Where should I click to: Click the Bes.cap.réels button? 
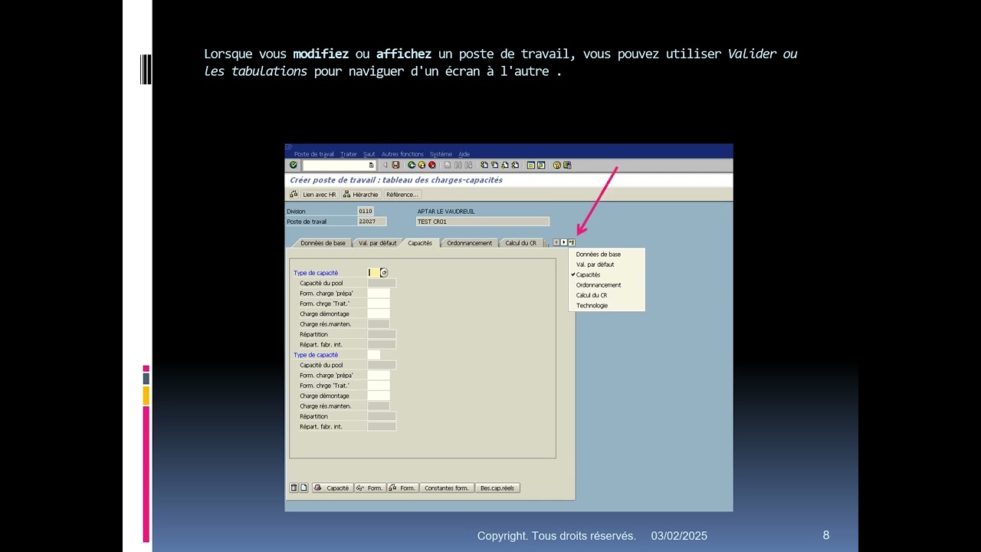(x=497, y=488)
